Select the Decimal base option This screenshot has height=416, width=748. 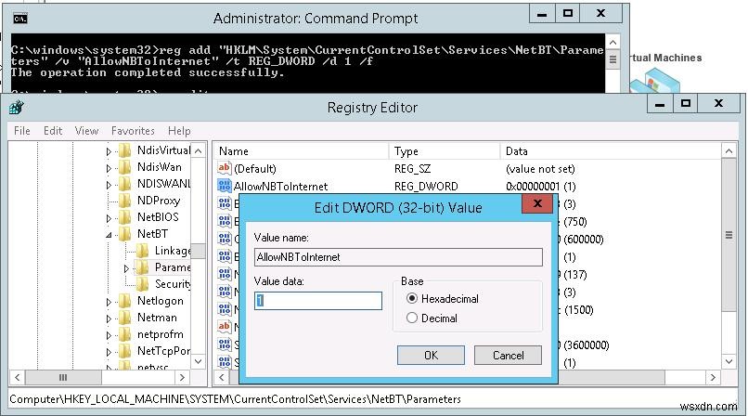(412, 318)
